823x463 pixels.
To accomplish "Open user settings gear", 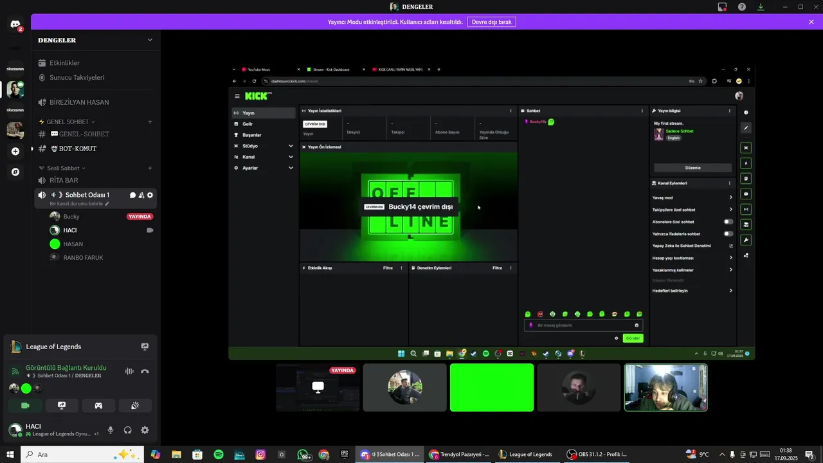I will [145, 430].
